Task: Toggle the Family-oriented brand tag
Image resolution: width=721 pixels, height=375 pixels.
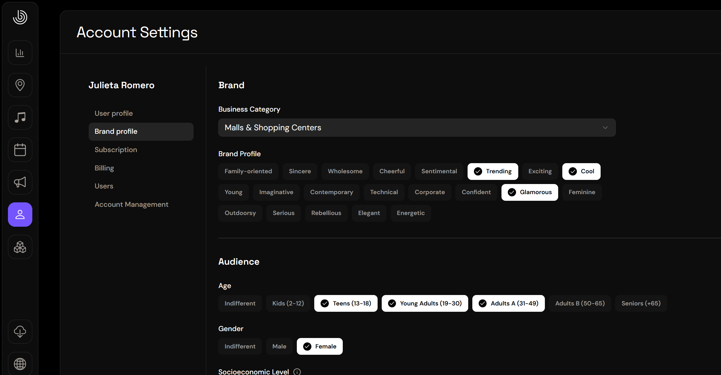Action: pyautogui.click(x=248, y=171)
